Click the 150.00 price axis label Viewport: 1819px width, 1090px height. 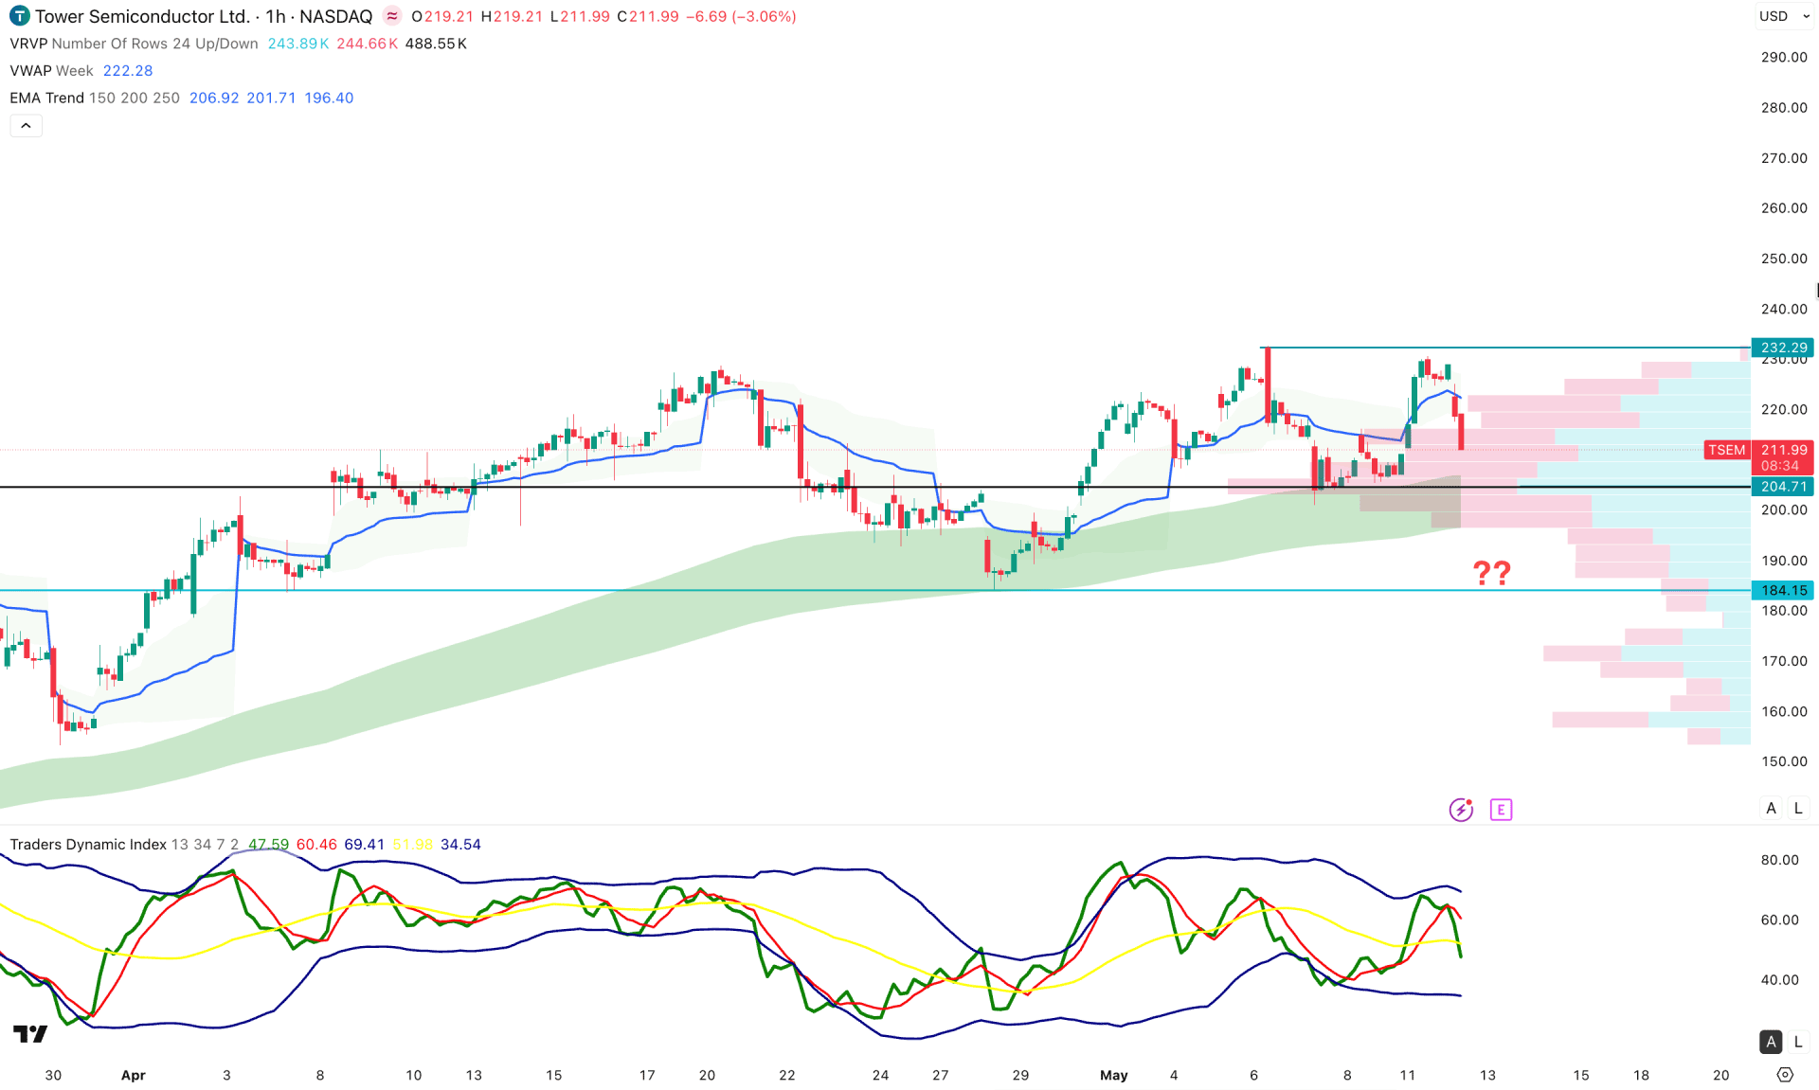click(1784, 761)
